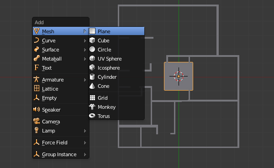The image size is (274, 168).
Task: Click the Curve icon in Add menu
Action: 37,40
